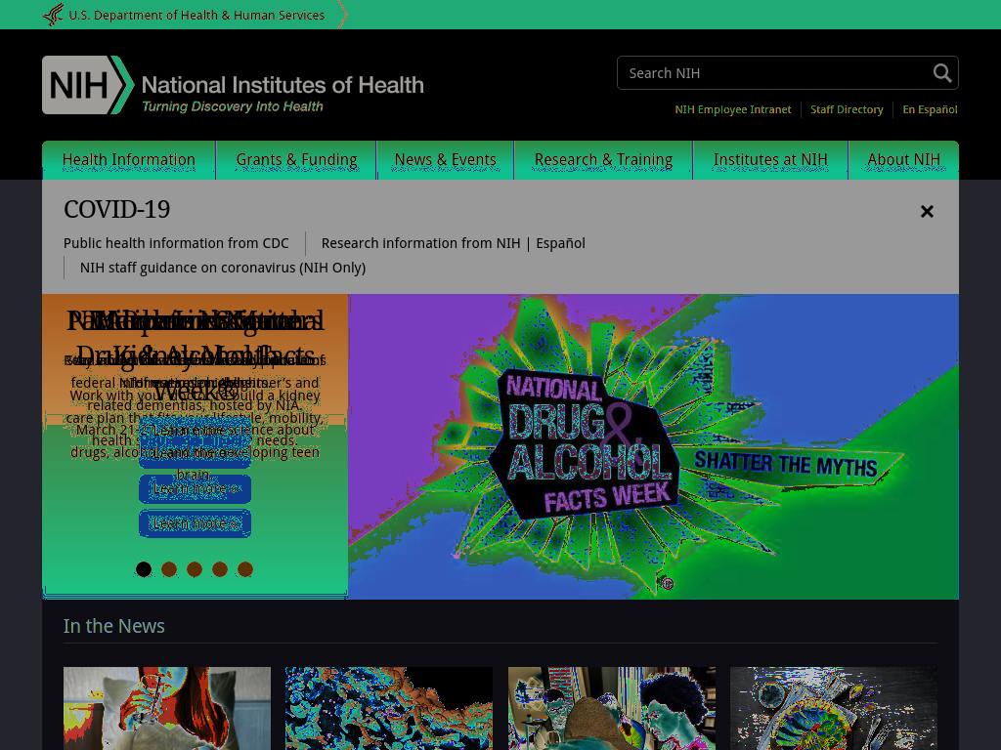The width and height of the screenshot is (1001, 750).
Task: Open the Institutes at NIH menu
Action: click(770, 159)
